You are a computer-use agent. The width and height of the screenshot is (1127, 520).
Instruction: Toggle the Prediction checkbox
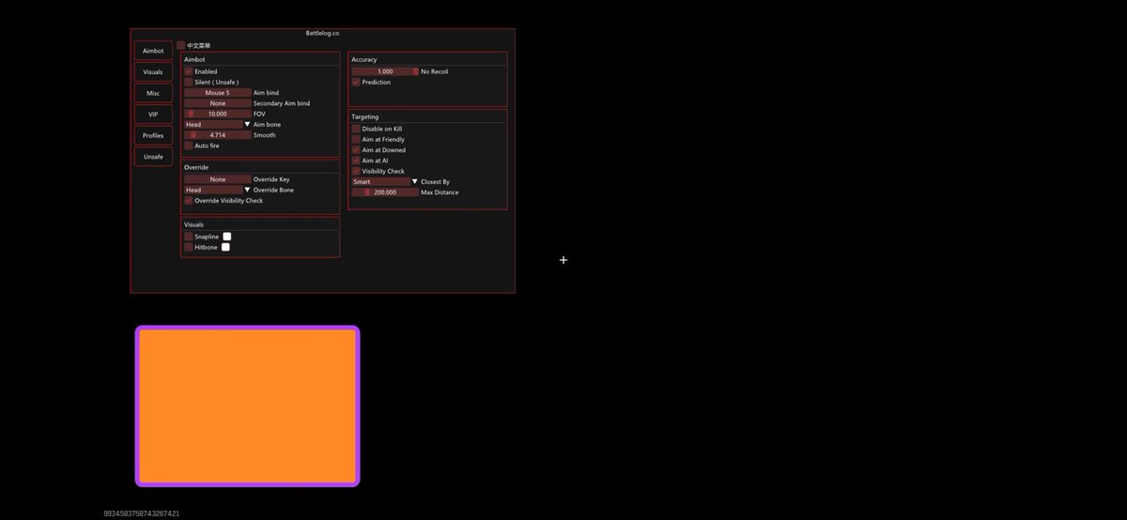[356, 82]
